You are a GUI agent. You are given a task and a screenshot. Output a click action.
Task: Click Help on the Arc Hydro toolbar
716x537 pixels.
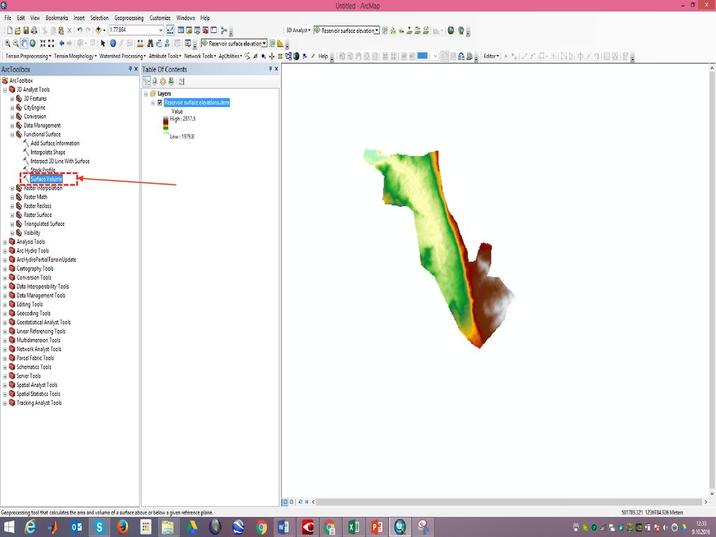[x=323, y=56]
